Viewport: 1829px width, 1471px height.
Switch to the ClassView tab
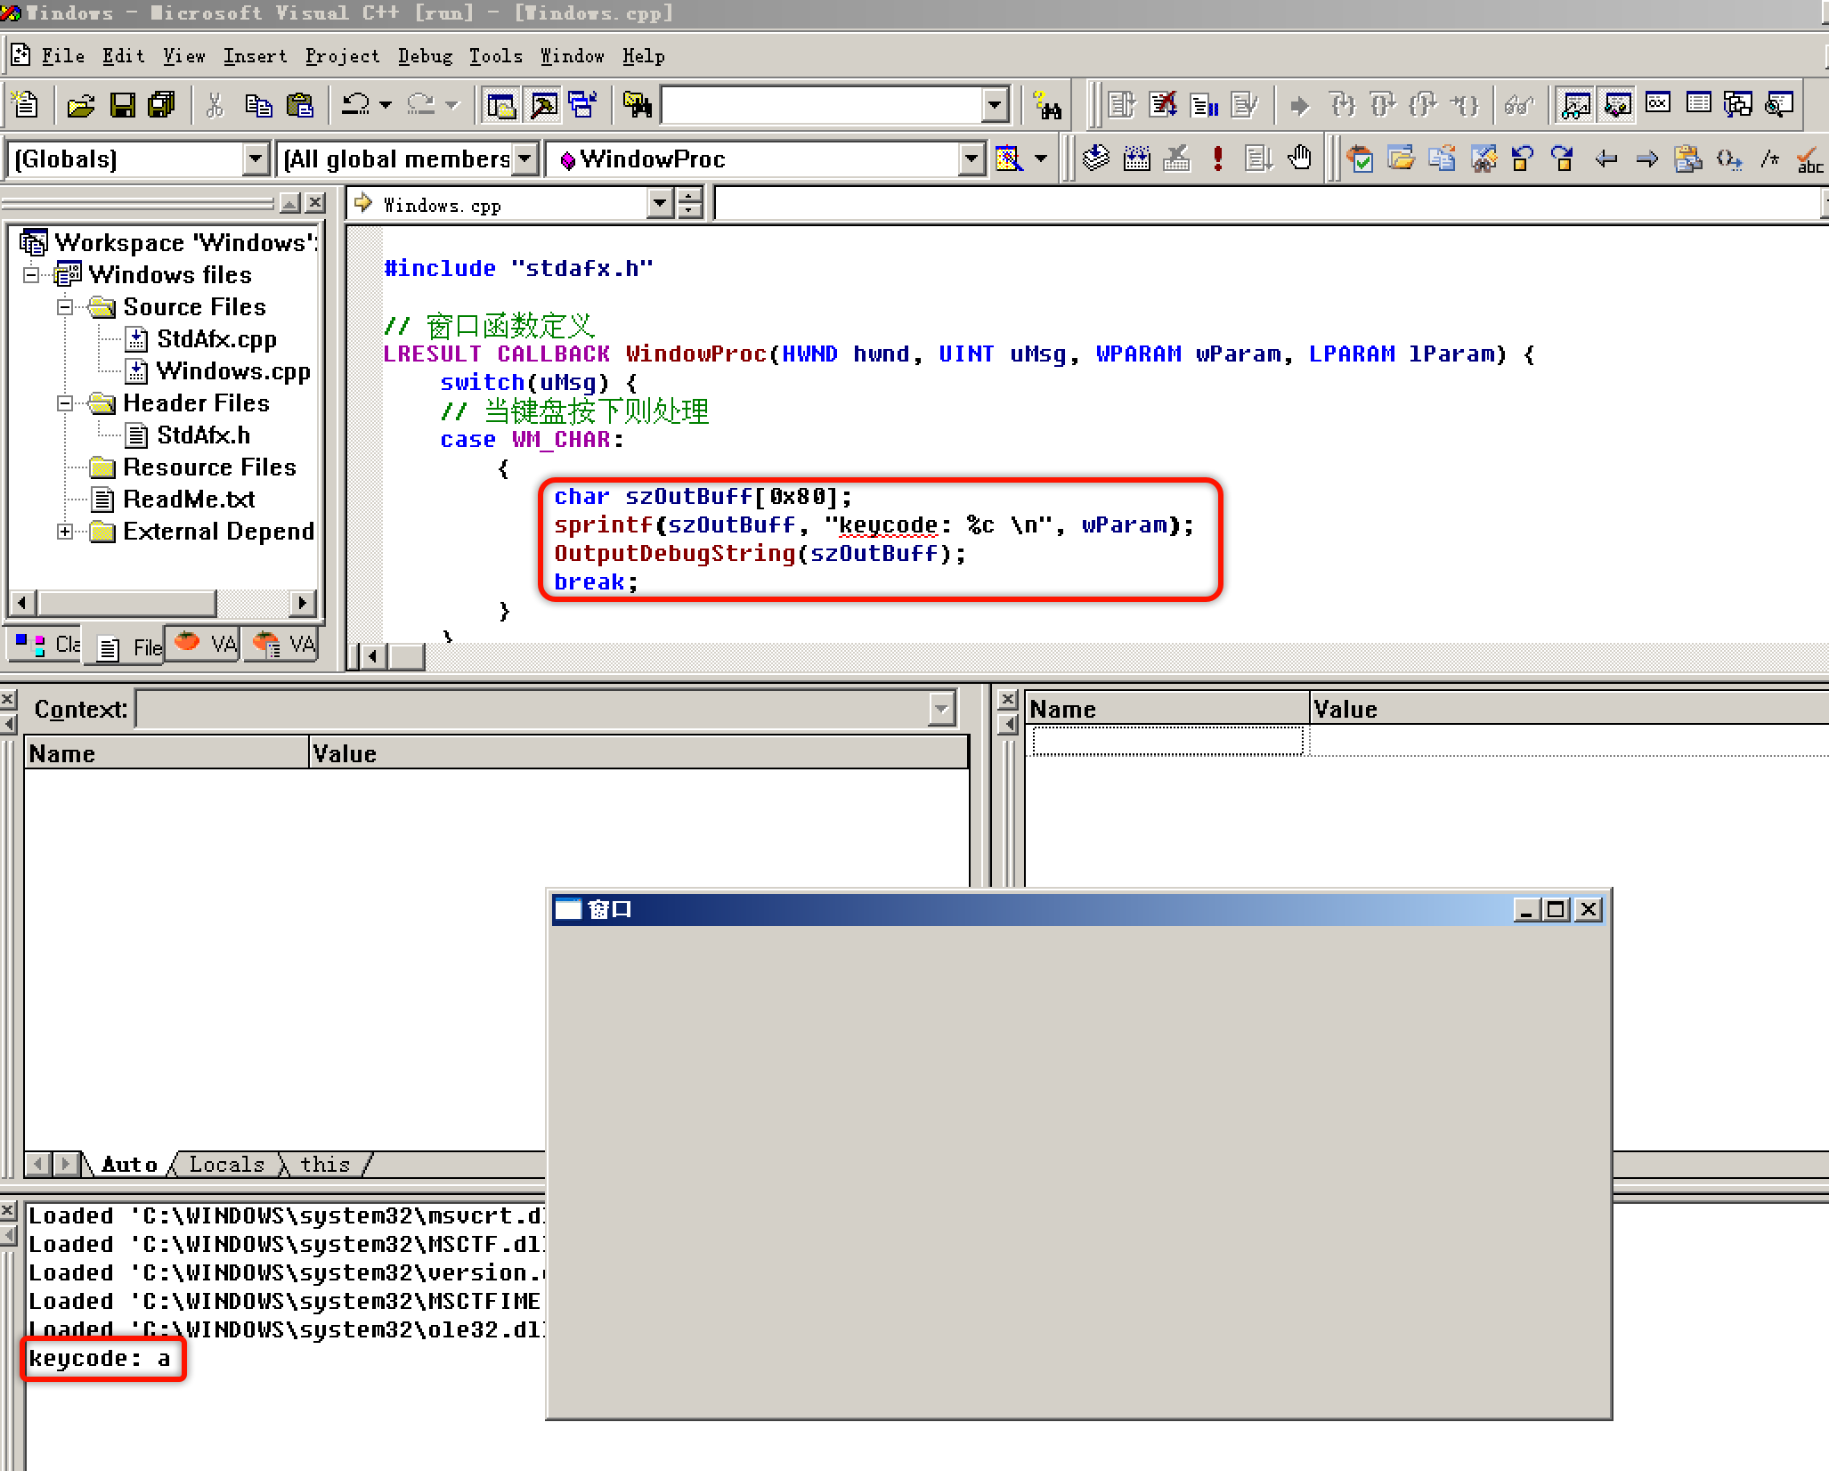(47, 644)
